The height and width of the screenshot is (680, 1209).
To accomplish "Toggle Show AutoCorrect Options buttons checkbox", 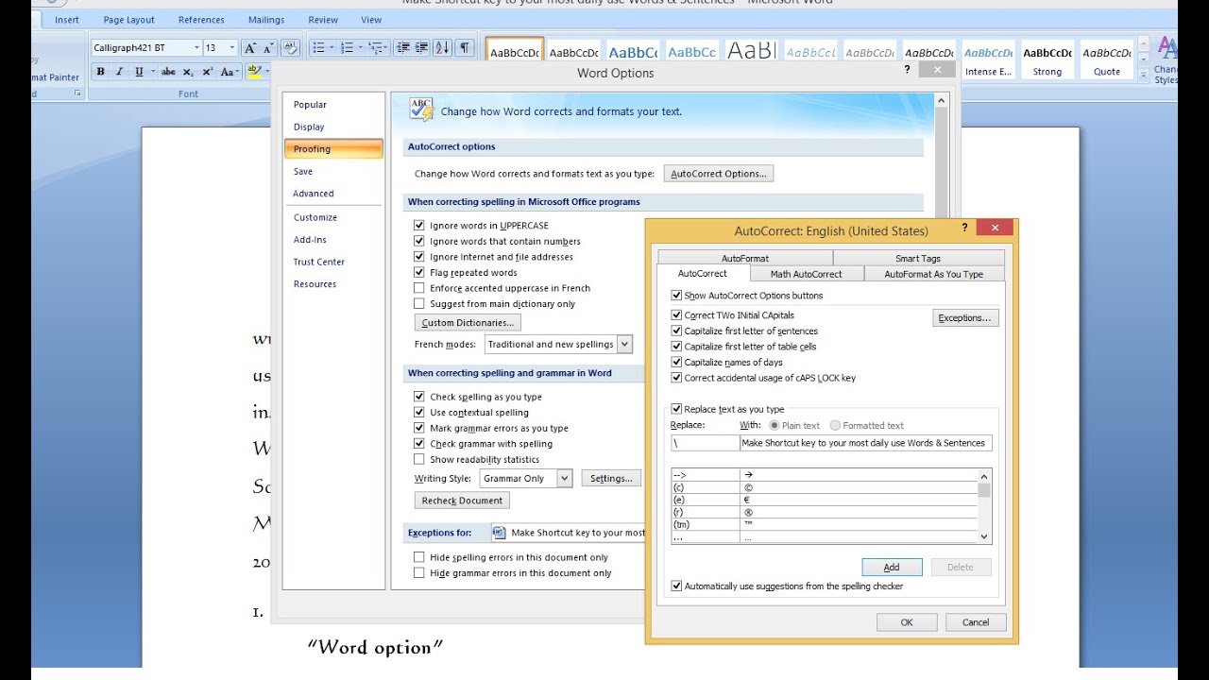I will point(676,296).
